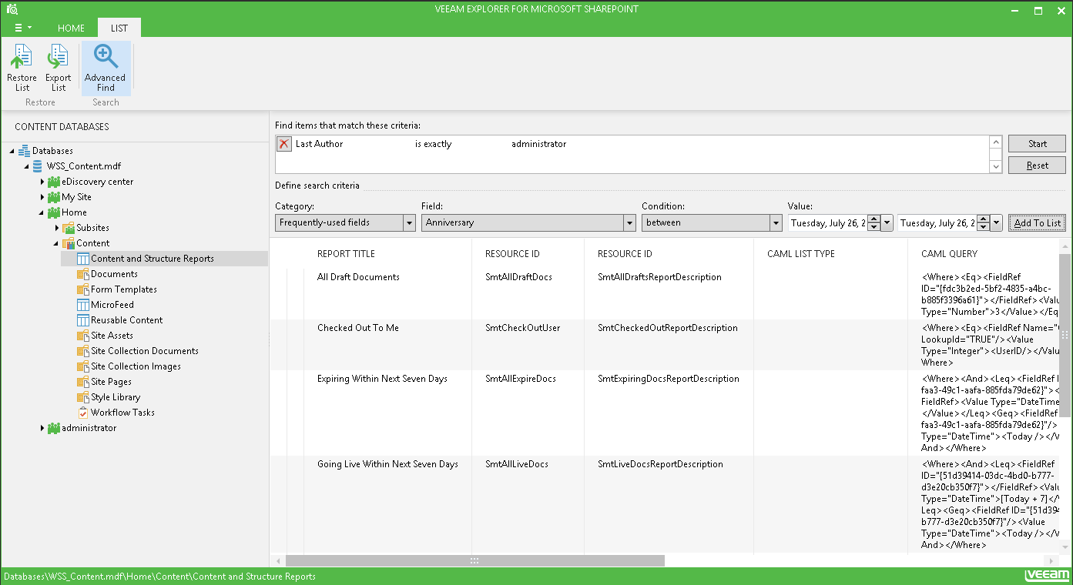Viewport: 1073px width, 585px height.
Task: Click the CAML LIST TYPE column header
Action: point(801,254)
